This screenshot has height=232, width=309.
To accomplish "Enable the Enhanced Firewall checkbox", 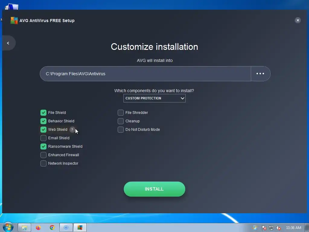I will coord(43,155).
